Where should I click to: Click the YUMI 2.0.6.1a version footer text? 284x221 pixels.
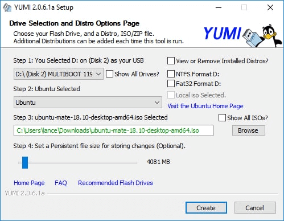[24, 193]
